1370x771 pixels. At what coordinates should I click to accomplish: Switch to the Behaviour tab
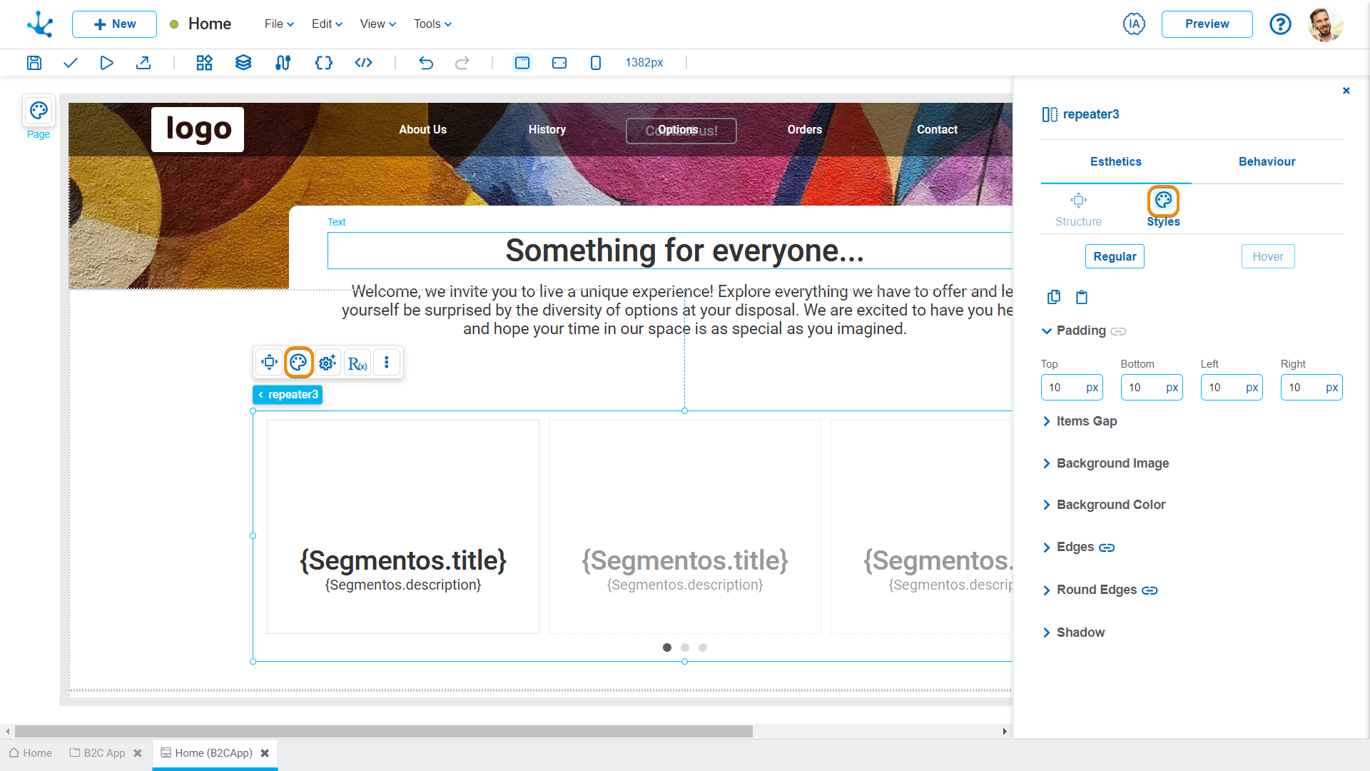1267,161
